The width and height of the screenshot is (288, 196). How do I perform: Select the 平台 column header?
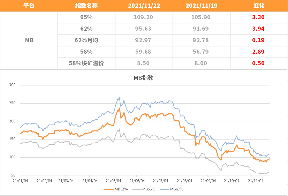pyautogui.click(x=29, y=6)
